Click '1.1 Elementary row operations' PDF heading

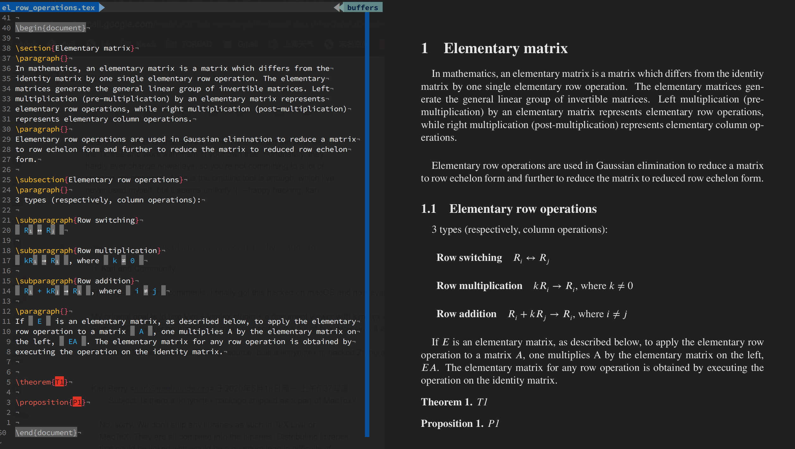coord(508,209)
